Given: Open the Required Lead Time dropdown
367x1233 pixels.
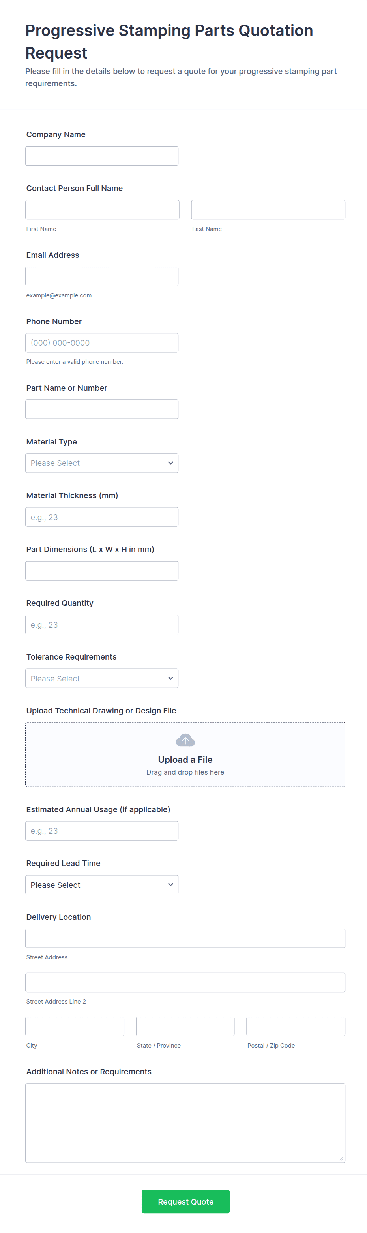Looking at the screenshot, I should coord(101,885).
